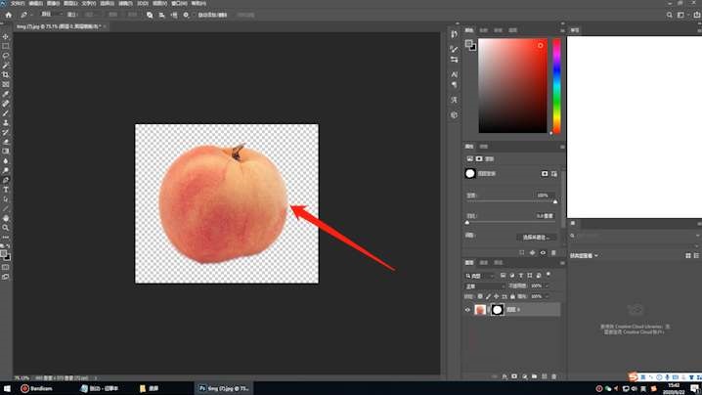Select the Gradient tool
This screenshot has height=395, width=702.
[6, 152]
